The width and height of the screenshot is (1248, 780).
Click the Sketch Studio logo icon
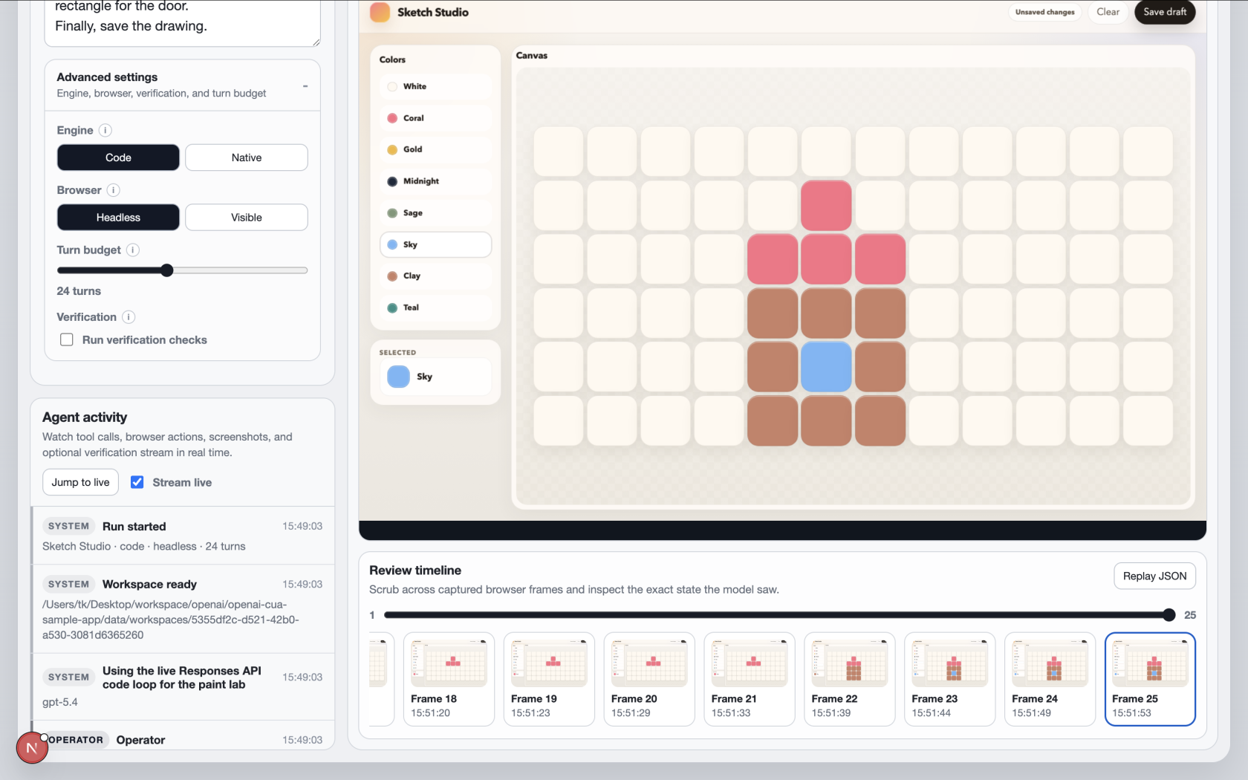pyautogui.click(x=380, y=12)
